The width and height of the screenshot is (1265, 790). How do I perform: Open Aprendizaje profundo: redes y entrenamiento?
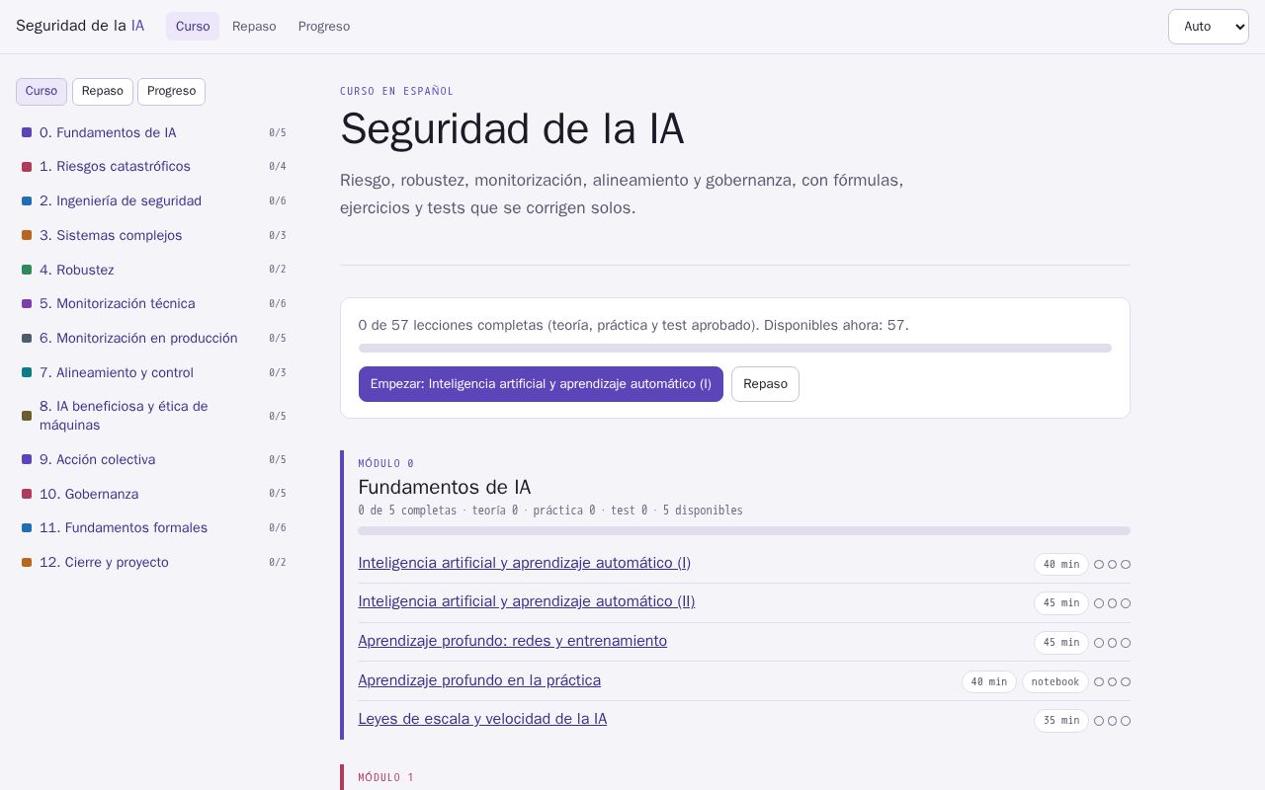tap(512, 641)
